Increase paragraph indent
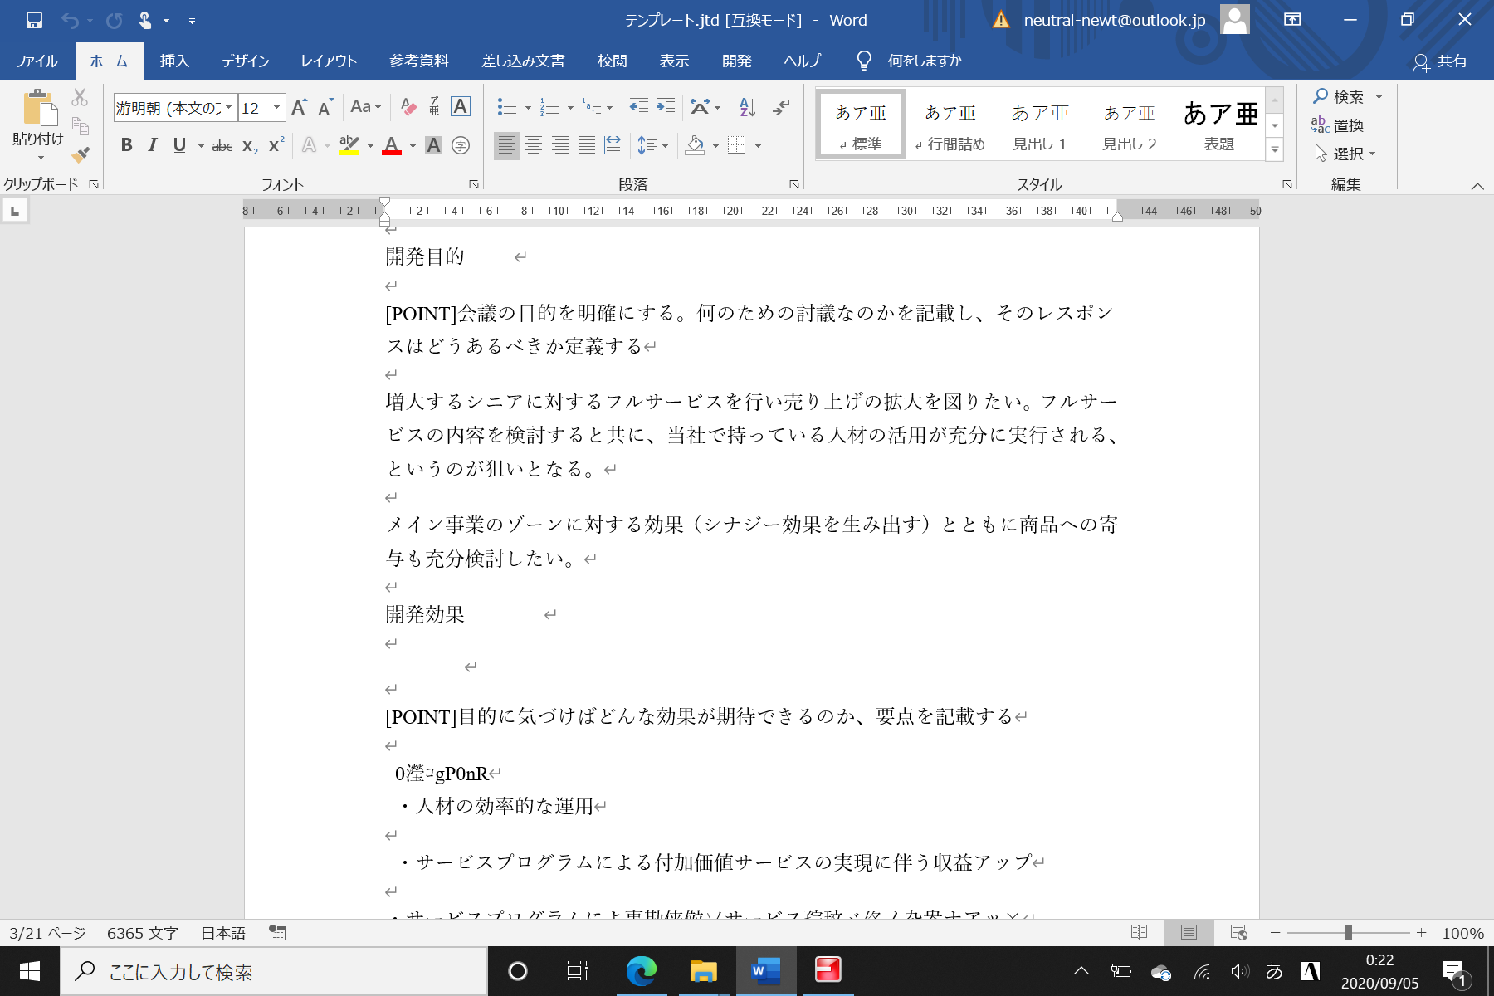This screenshot has width=1494, height=996. (x=666, y=107)
